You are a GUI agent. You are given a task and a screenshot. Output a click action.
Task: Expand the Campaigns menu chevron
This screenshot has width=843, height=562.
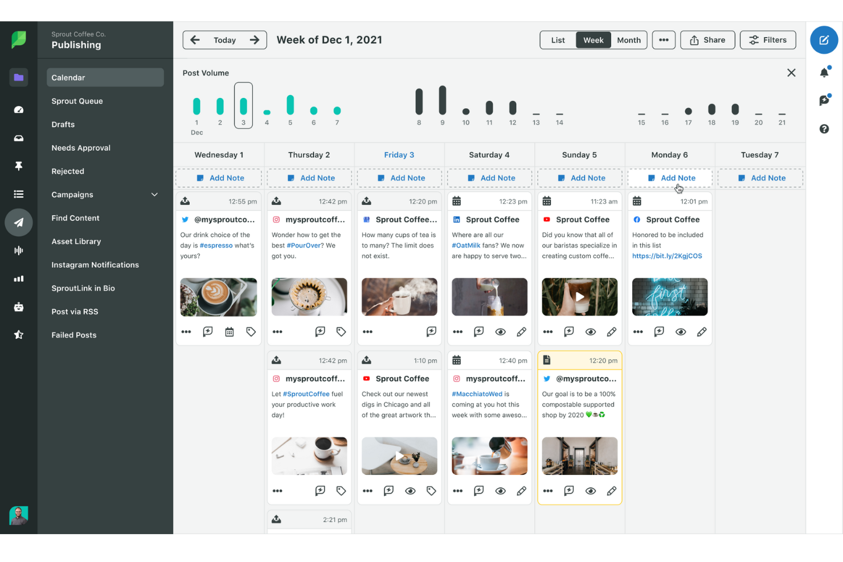tap(154, 194)
